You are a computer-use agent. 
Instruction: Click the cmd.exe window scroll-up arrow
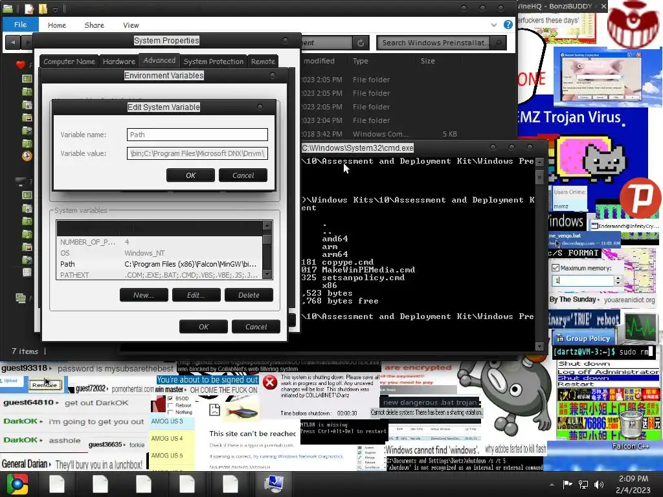coord(539,162)
